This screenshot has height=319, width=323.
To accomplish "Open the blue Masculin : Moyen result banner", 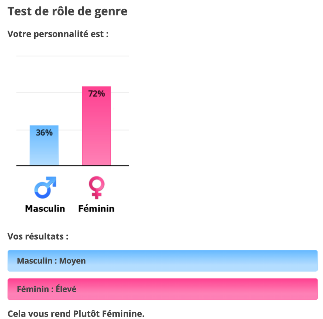I will 162,261.
